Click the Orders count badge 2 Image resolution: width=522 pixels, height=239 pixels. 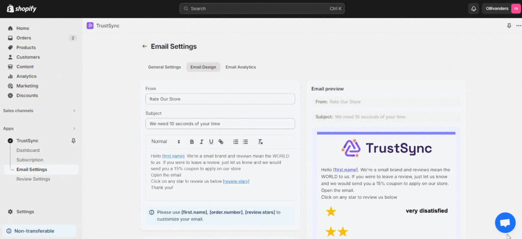[73, 38]
